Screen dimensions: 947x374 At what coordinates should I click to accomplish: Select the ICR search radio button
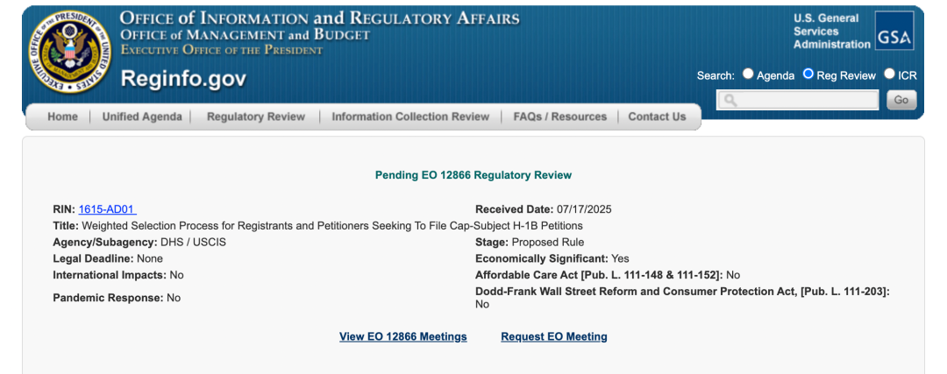pyautogui.click(x=890, y=74)
